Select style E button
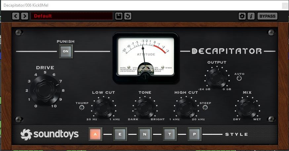Viewport: 289px width, 151px height. click(120, 134)
